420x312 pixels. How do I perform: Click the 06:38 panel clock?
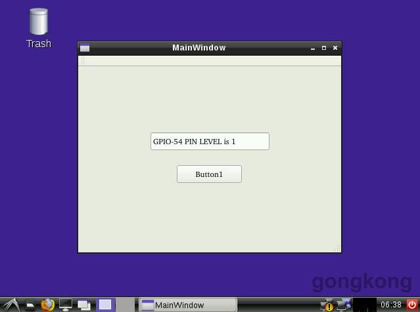tap(391, 305)
